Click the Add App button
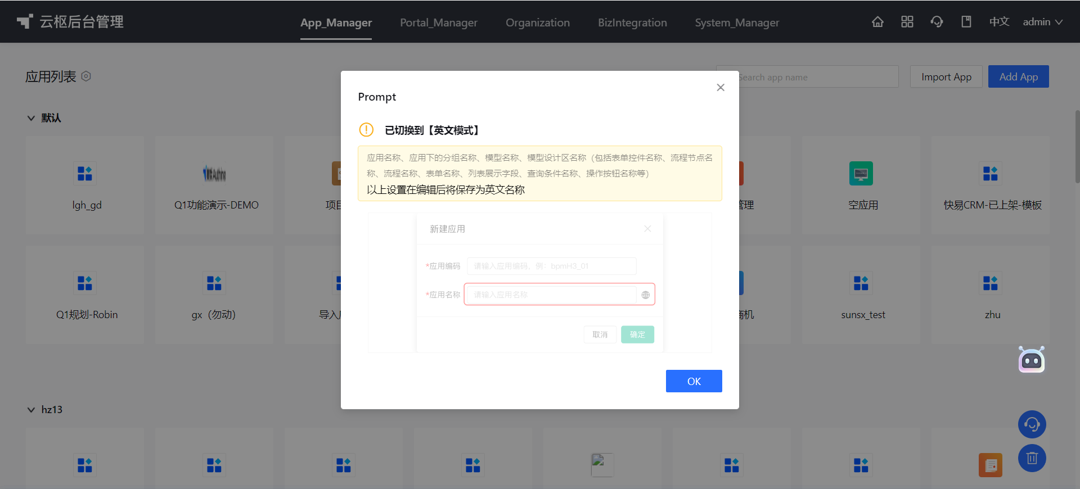This screenshot has width=1080, height=489. point(1019,76)
